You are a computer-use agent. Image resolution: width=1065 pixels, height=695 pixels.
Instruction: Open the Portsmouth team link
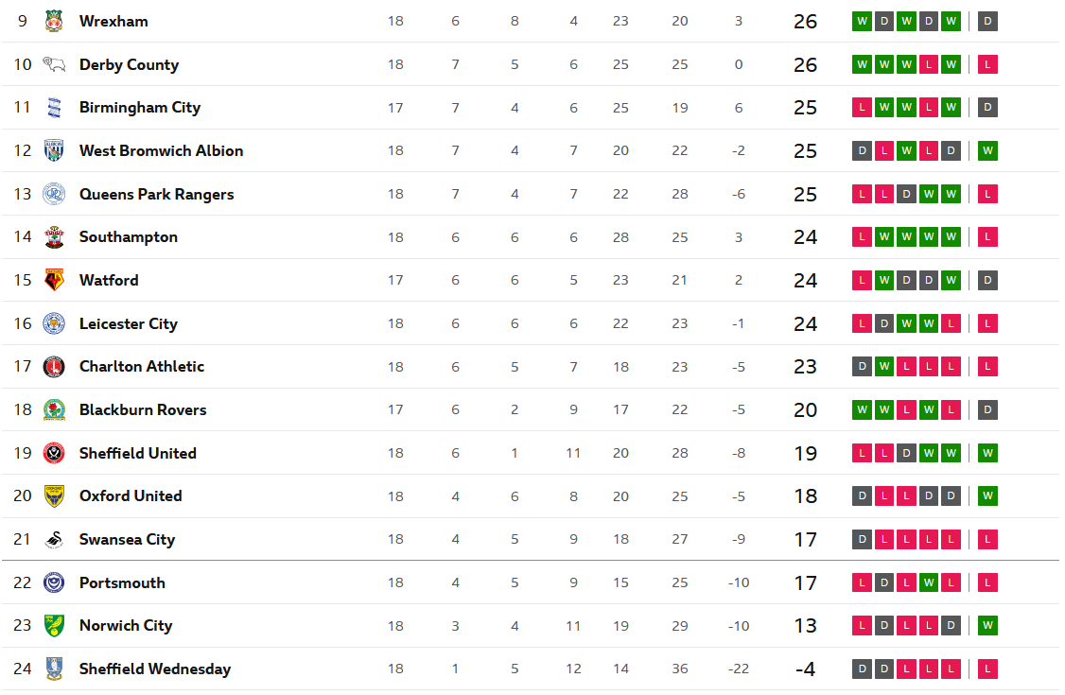click(x=122, y=582)
